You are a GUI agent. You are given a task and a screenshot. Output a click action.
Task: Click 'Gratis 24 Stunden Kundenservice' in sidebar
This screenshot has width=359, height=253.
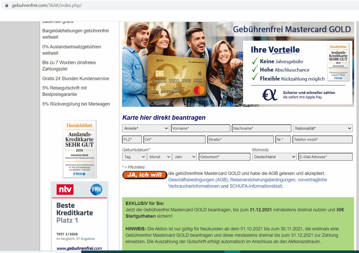click(x=76, y=79)
